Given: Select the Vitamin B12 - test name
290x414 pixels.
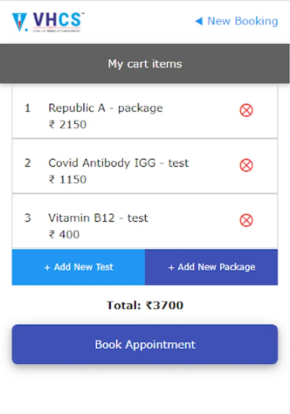Looking at the screenshot, I should 98,218.
